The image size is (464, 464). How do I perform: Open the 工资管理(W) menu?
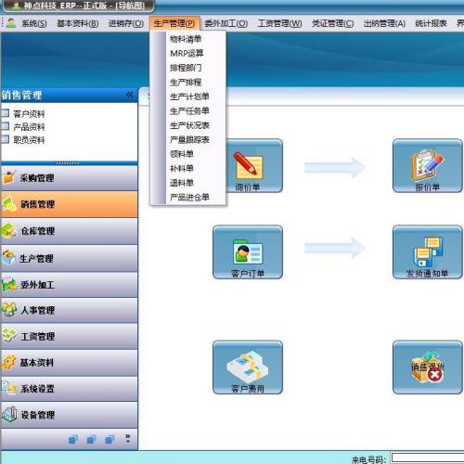point(279,23)
